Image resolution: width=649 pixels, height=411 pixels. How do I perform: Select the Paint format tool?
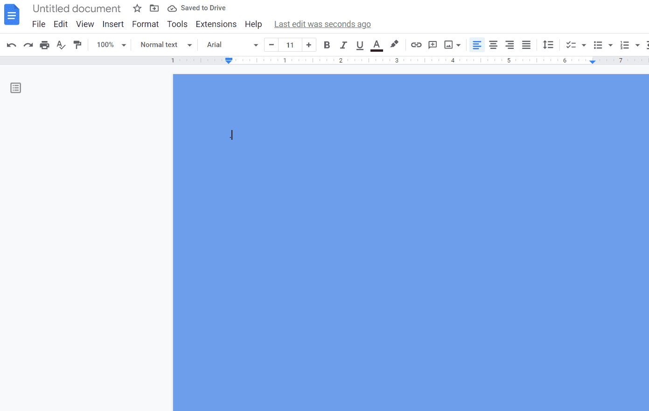tap(77, 45)
